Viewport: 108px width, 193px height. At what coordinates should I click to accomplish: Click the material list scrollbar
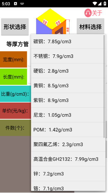(x=104, y=86)
